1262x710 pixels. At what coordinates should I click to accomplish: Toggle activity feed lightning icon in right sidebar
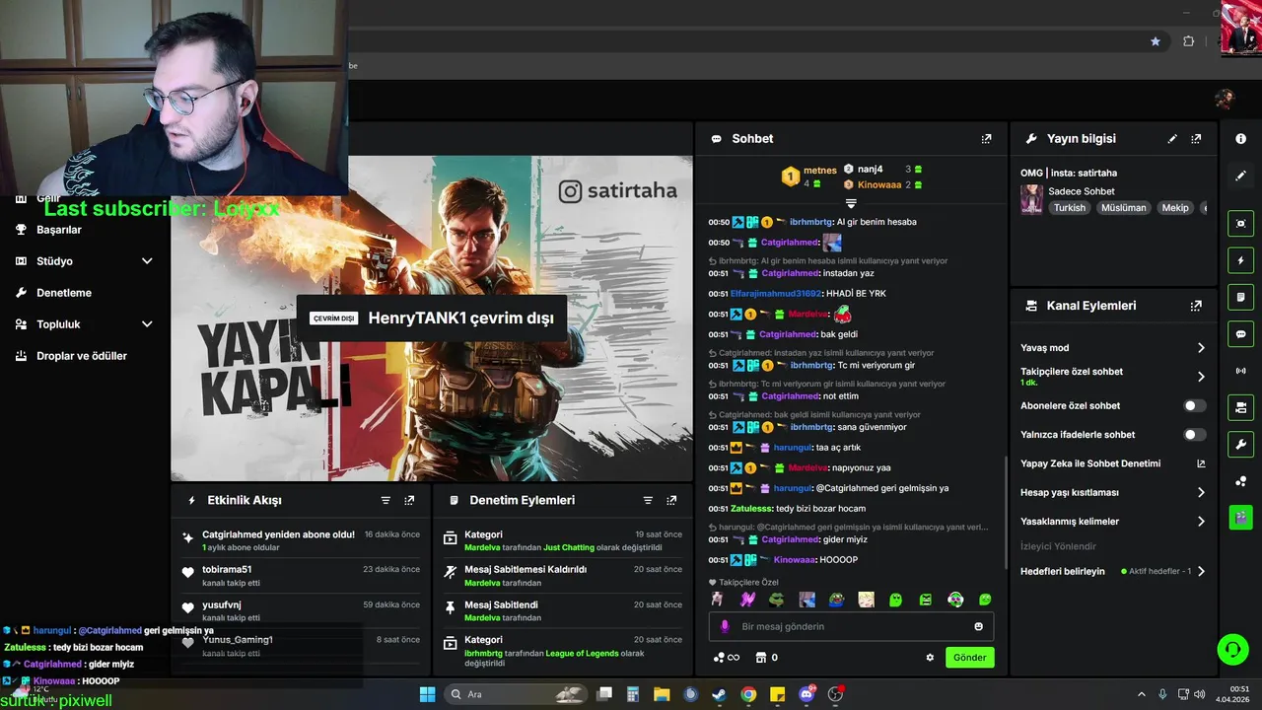[x=1240, y=260]
